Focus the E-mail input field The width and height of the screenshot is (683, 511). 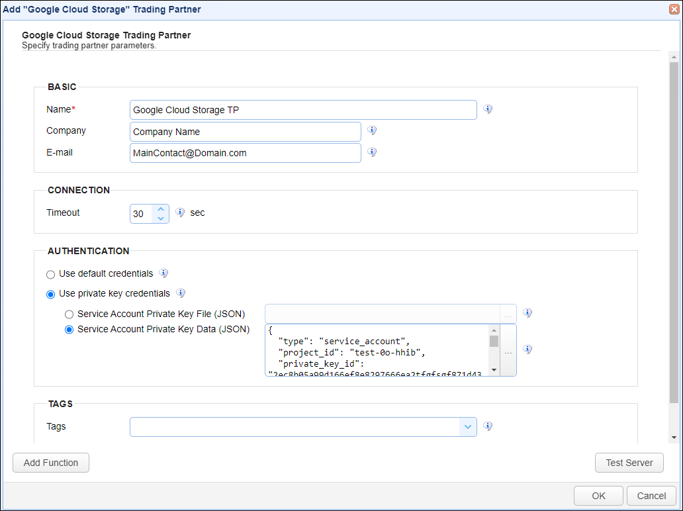[x=246, y=153]
